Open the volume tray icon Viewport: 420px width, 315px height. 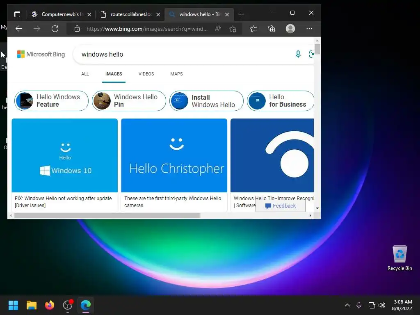[382, 305]
